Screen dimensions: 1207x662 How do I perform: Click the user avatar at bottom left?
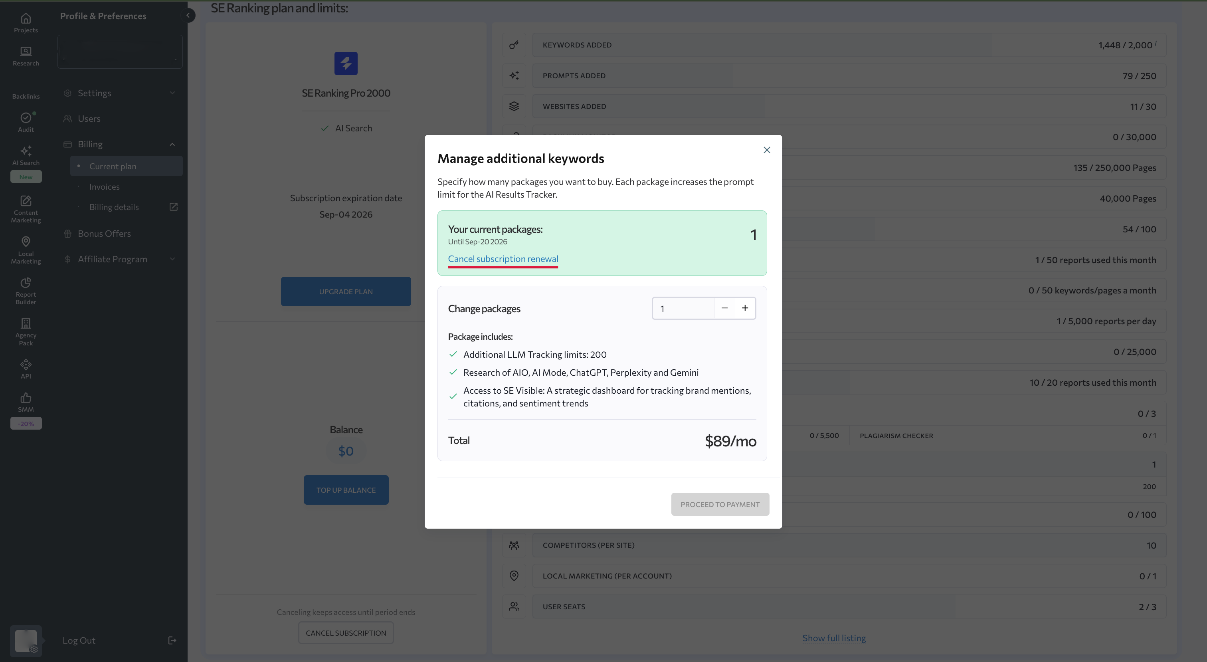pyautogui.click(x=26, y=641)
